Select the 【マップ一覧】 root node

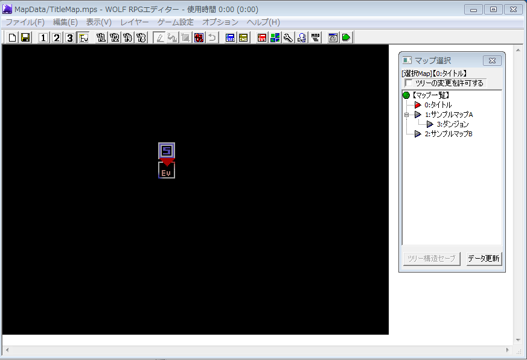pos(430,95)
